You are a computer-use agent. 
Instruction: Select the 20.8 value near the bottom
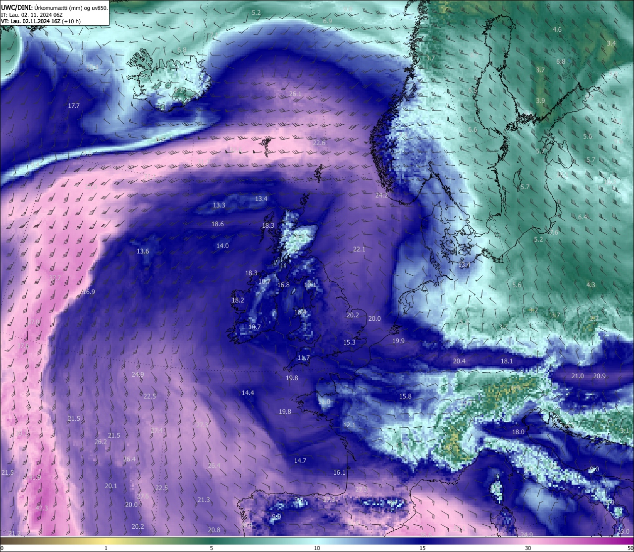(214, 530)
